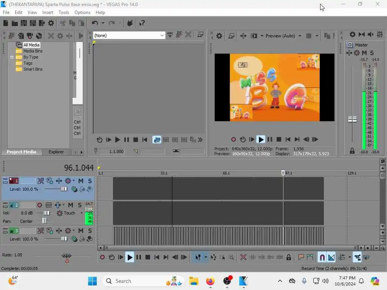Click timeline Play button in transport bar
The height and width of the screenshot is (290, 387).
[130, 258]
